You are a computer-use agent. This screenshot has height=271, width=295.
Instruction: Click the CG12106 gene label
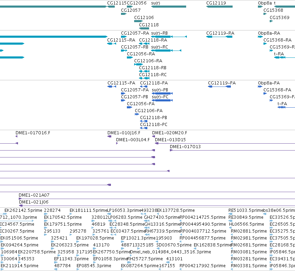144,17
